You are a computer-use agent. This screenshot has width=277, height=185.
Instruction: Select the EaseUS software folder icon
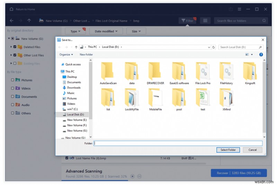pos(179,71)
